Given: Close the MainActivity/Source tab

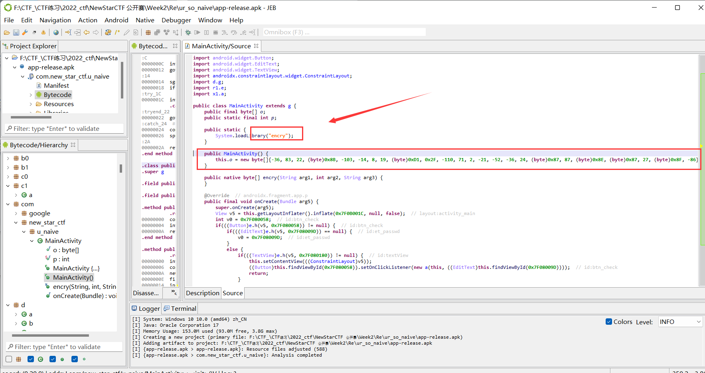Looking at the screenshot, I should [256, 46].
